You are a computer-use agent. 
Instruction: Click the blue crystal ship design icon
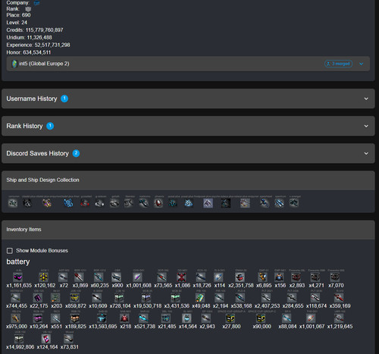tap(189, 203)
